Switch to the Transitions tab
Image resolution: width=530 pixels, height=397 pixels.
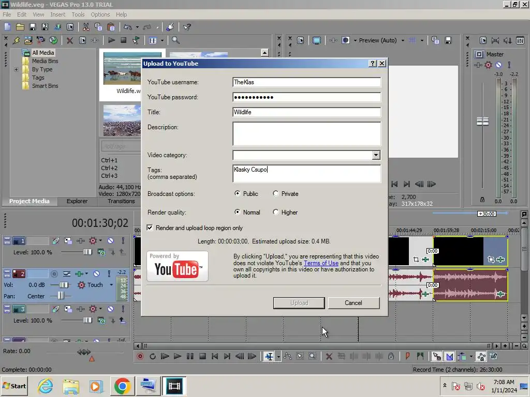121,201
